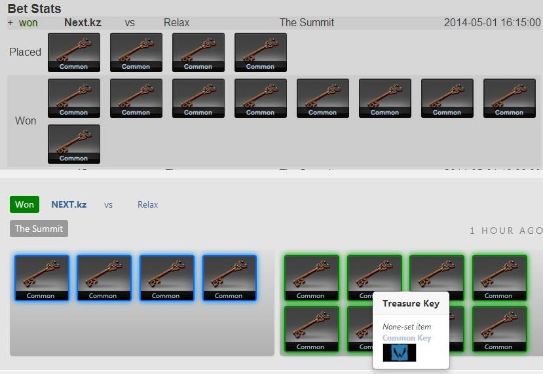Click fourth blue-bordered Common key
Viewport: 543px width, 374px height.
coord(230,278)
